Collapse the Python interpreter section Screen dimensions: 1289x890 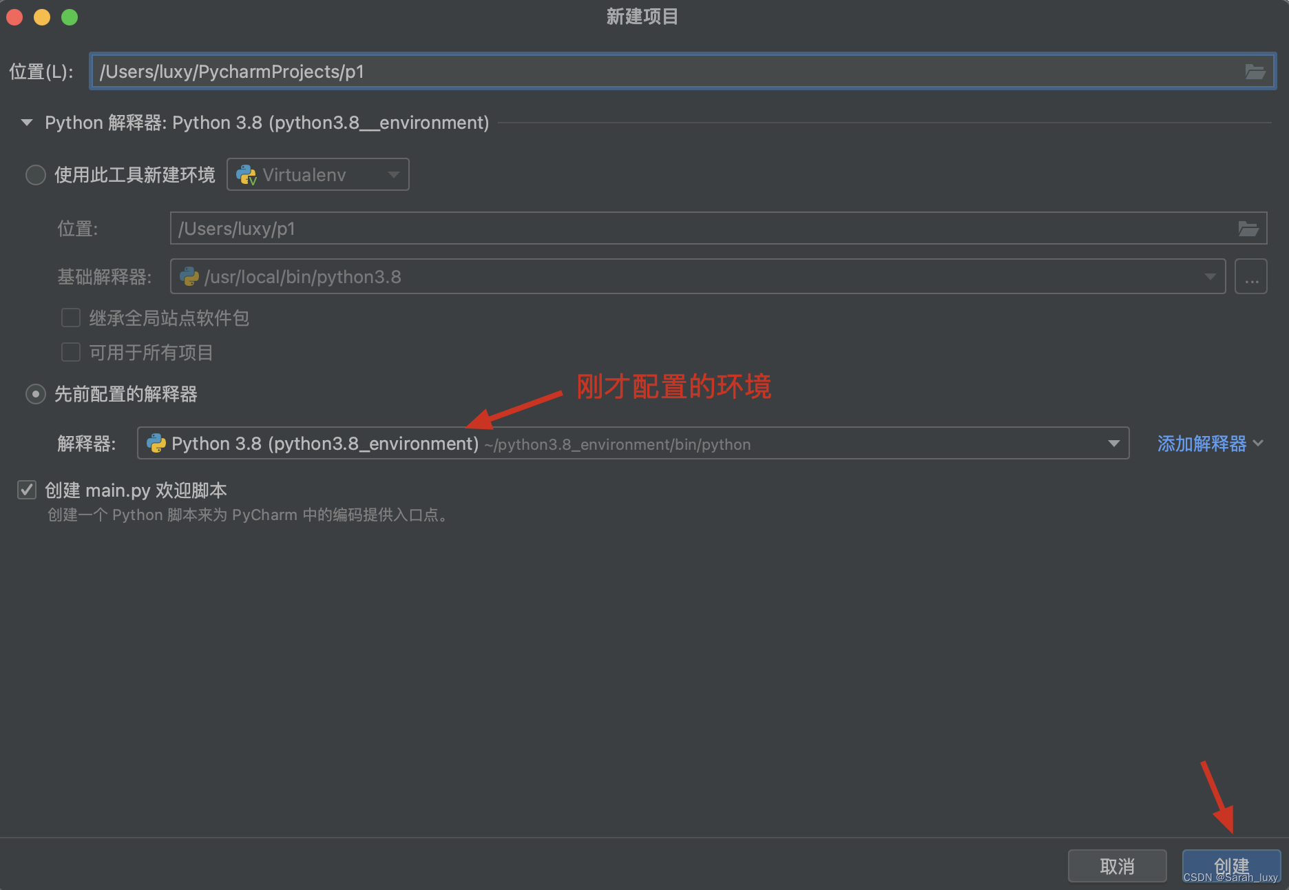click(x=27, y=123)
